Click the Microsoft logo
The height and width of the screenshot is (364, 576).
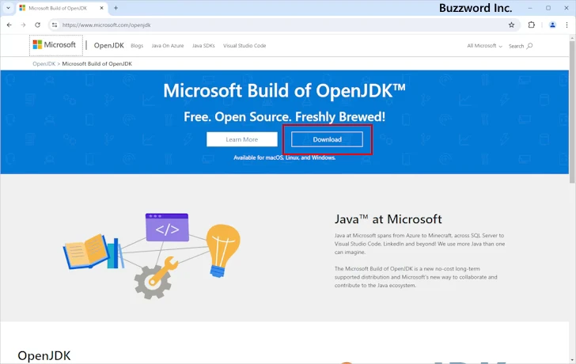tap(55, 45)
